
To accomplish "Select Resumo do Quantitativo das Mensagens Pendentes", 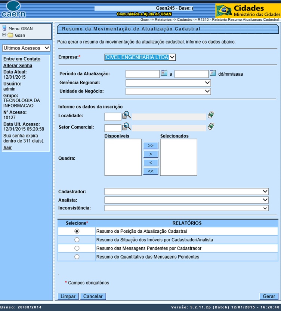I will [x=77, y=257].
